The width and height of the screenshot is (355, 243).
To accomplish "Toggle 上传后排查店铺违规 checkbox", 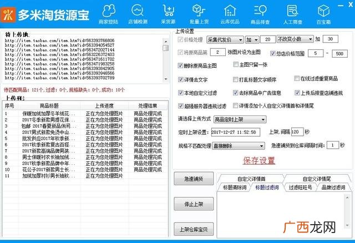I will 297,93.
